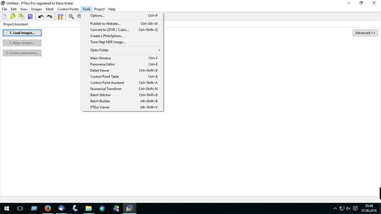Launch Control Point Assistant from menu

107,83
